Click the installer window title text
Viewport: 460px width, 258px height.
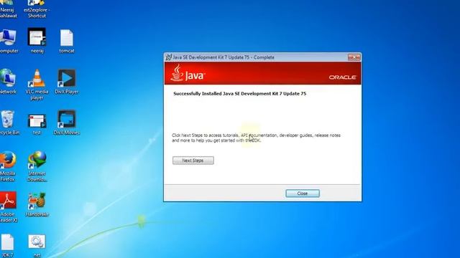tap(224, 57)
